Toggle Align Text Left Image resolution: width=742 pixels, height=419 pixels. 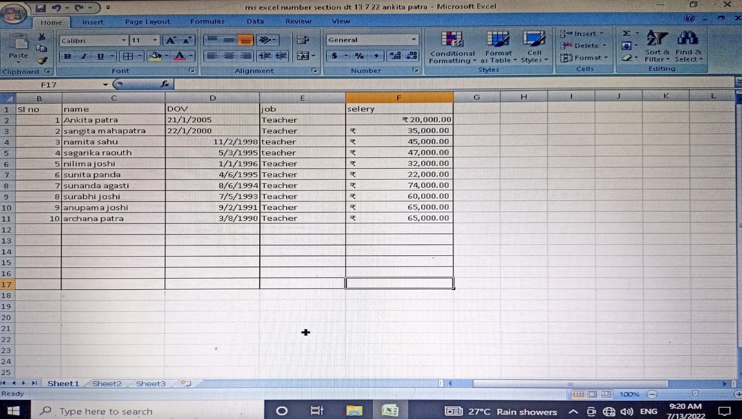[x=212, y=56]
